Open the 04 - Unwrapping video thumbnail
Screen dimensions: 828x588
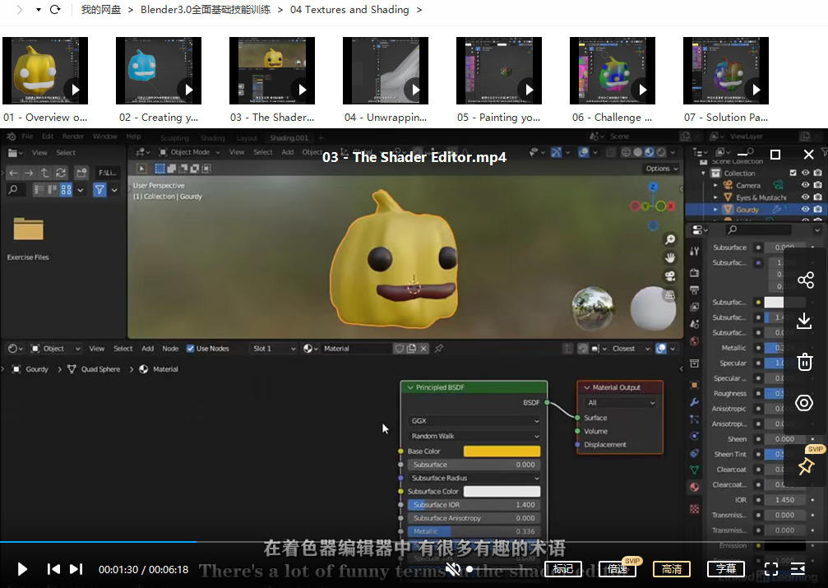tap(386, 71)
